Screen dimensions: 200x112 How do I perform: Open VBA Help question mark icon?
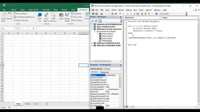(156, 14)
